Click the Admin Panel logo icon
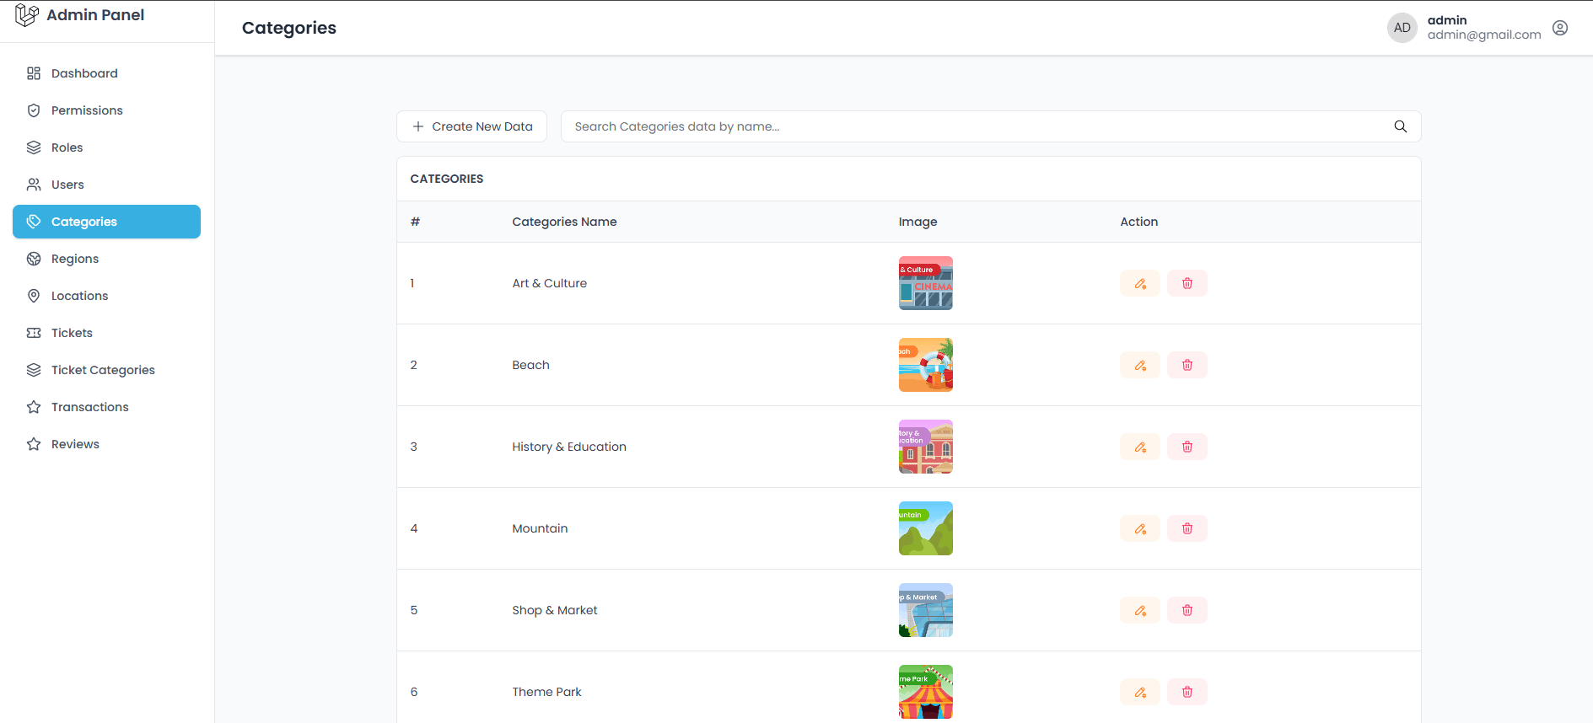The image size is (1593, 723). click(27, 15)
